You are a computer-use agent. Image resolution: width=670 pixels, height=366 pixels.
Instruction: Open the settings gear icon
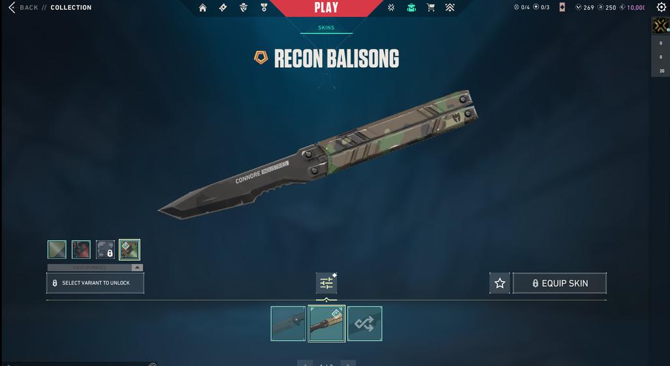click(661, 7)
